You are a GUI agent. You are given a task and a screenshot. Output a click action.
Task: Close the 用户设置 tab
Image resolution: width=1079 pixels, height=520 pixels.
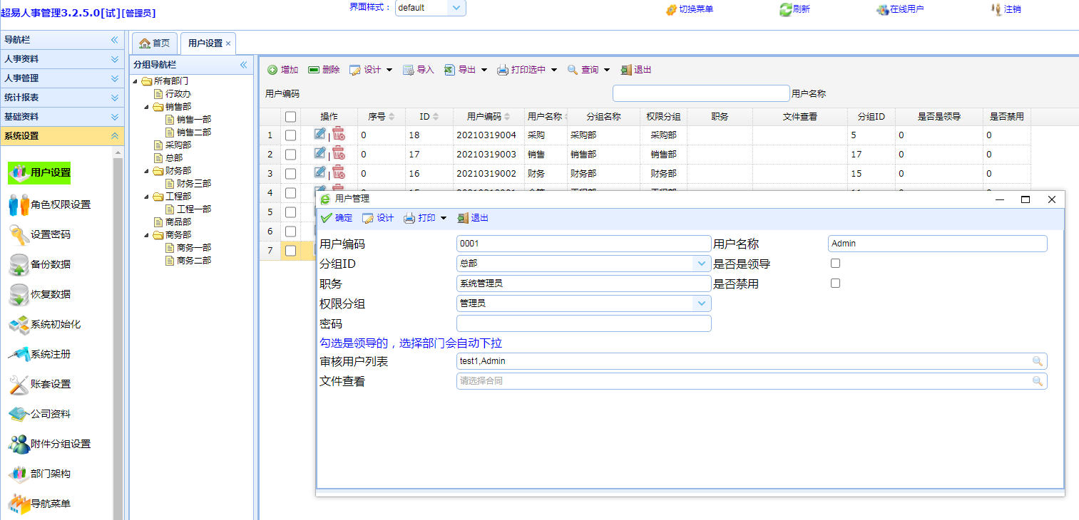point(228,43)
